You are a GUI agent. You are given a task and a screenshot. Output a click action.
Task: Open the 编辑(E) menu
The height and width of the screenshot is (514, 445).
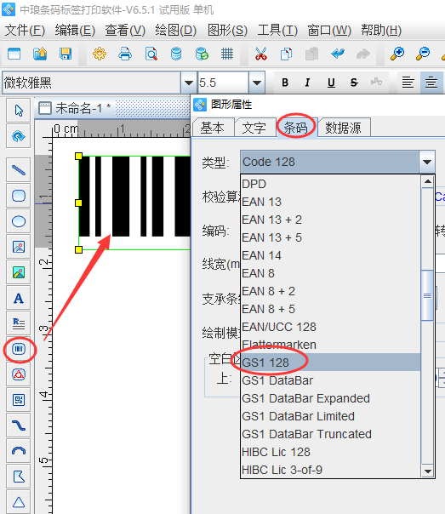tap(75, 31)
